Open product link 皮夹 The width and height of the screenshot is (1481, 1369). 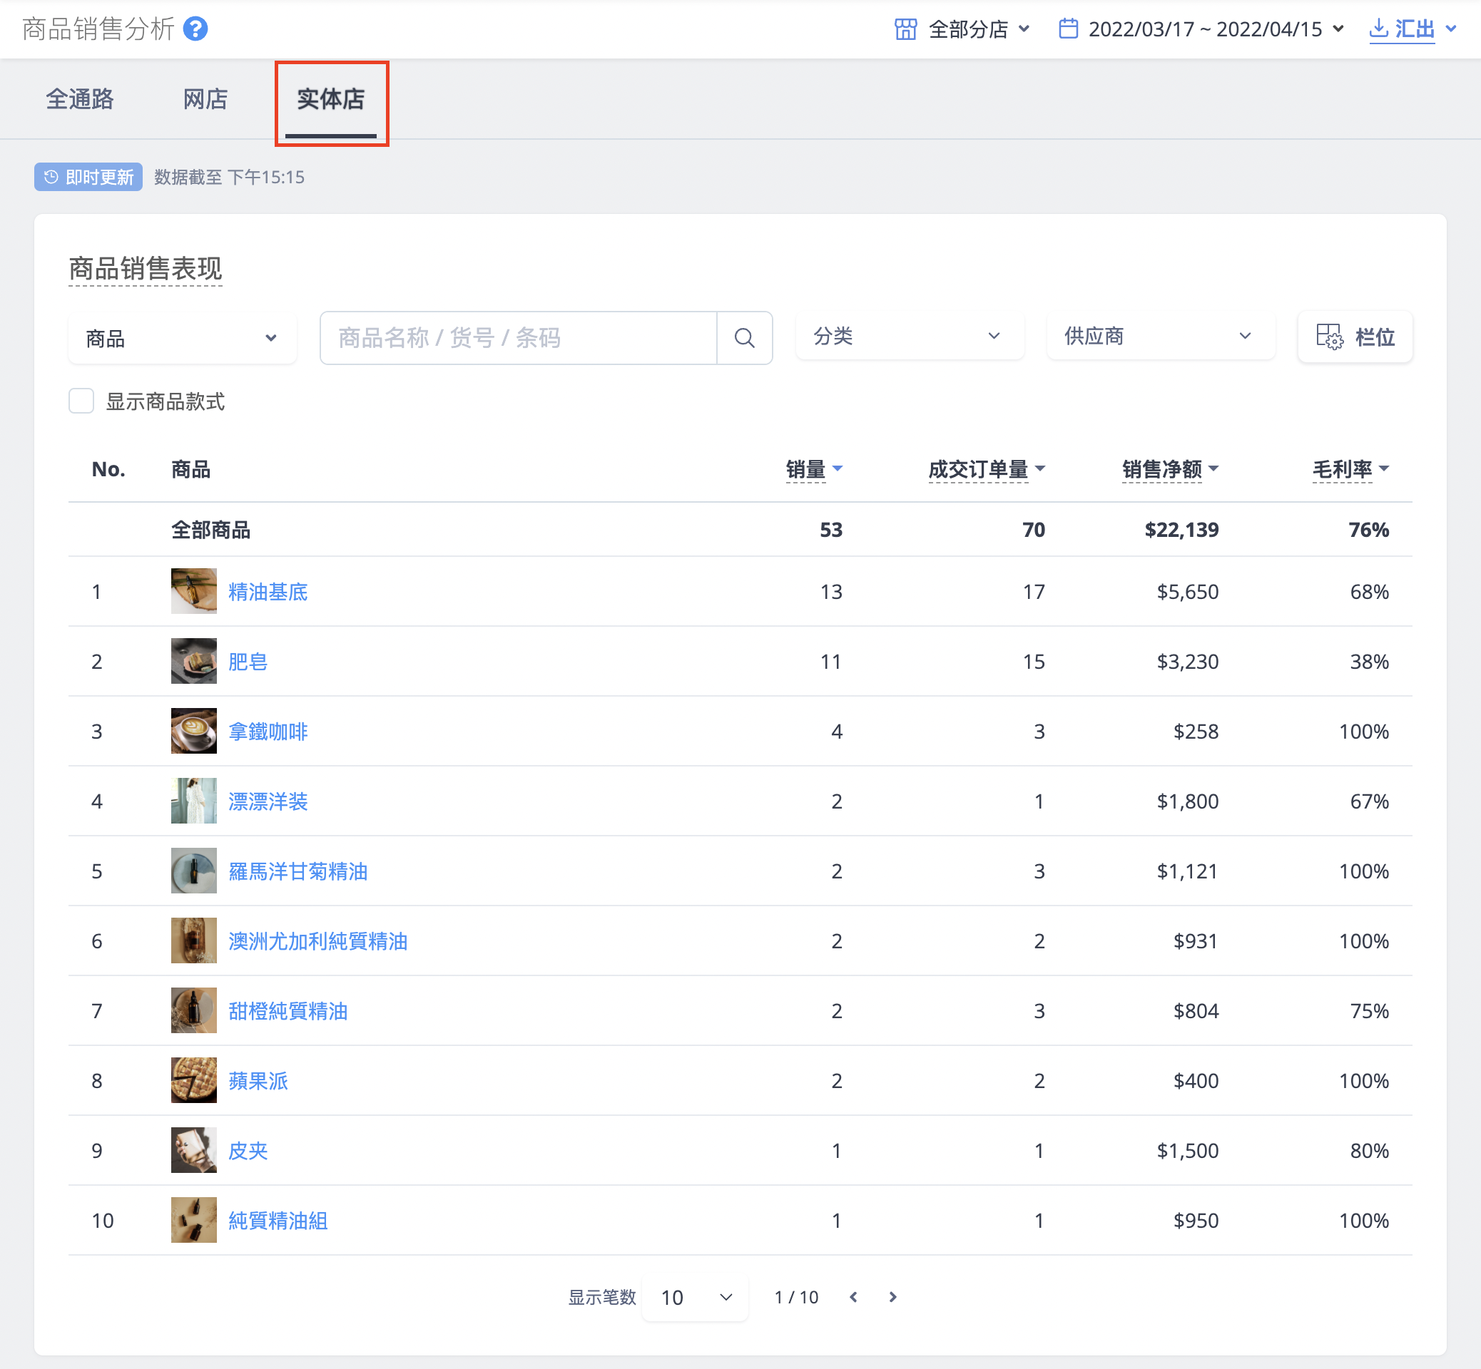(248, 1151)
